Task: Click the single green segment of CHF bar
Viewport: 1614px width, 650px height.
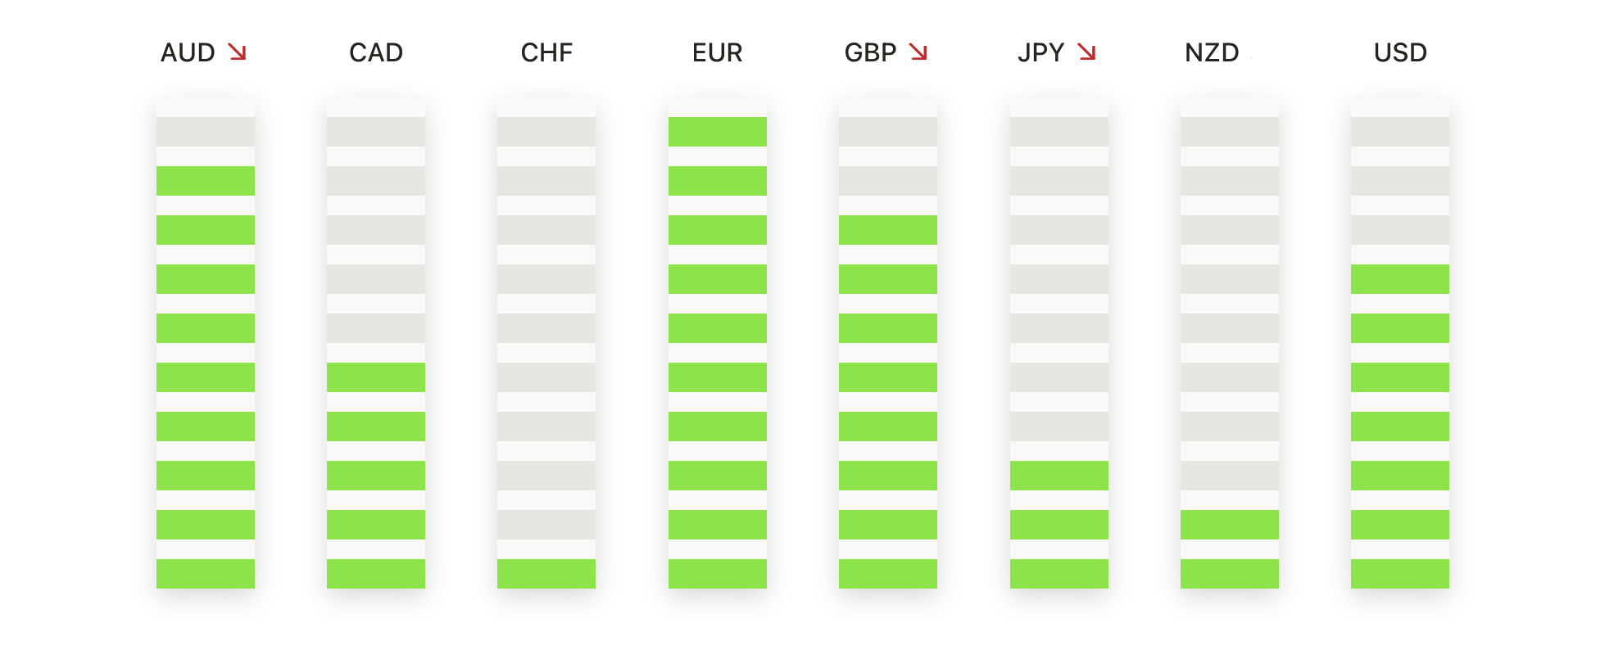Action: pyautogui.click(x=546, y=574)
